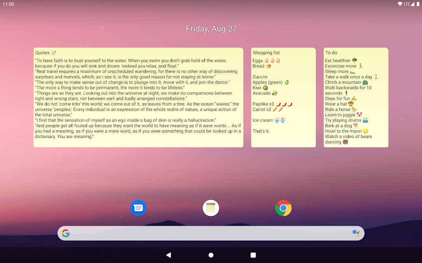Screen dimensions: 422x263
Task: Select Walk backwards for 10 line
Action: pos(348,88)
